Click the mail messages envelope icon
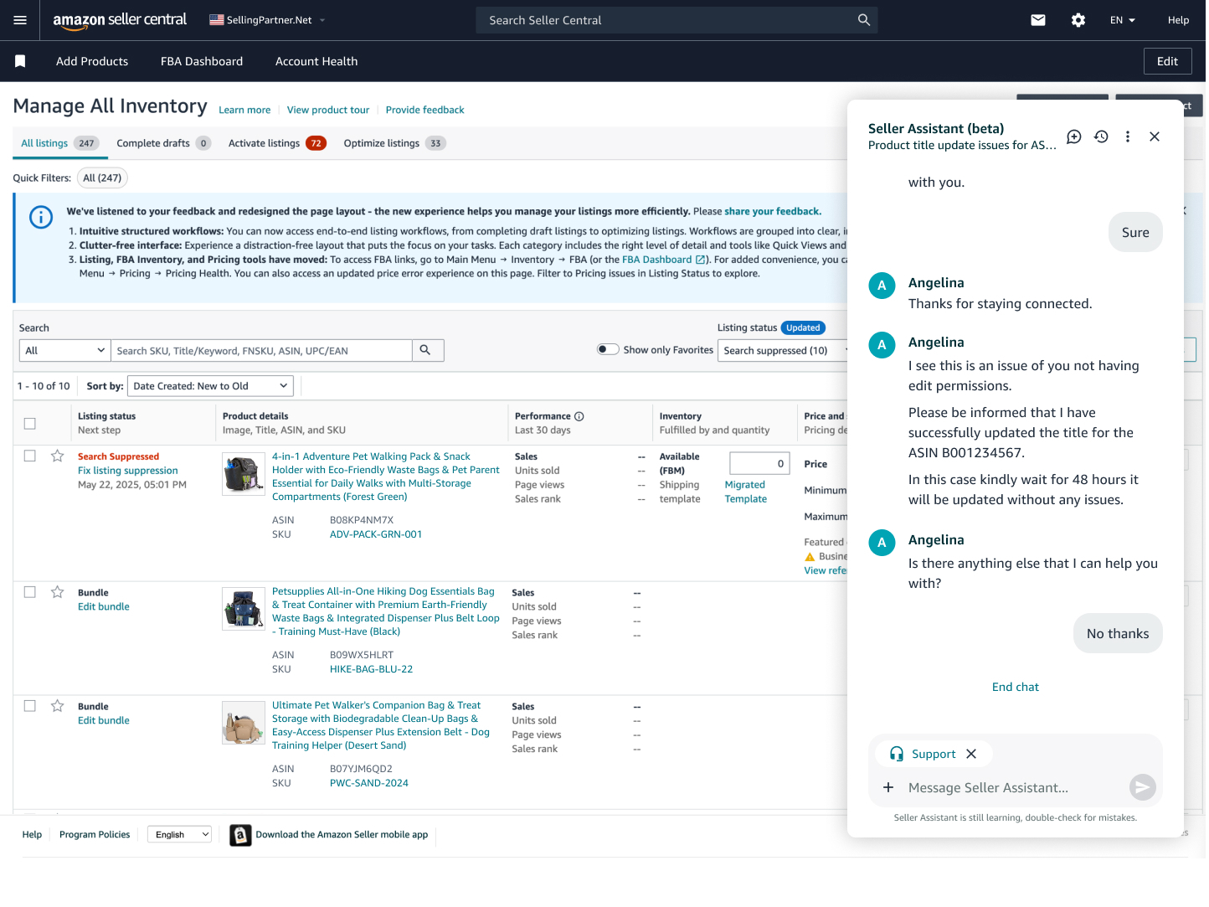1209x907 pixels. 1038,20
